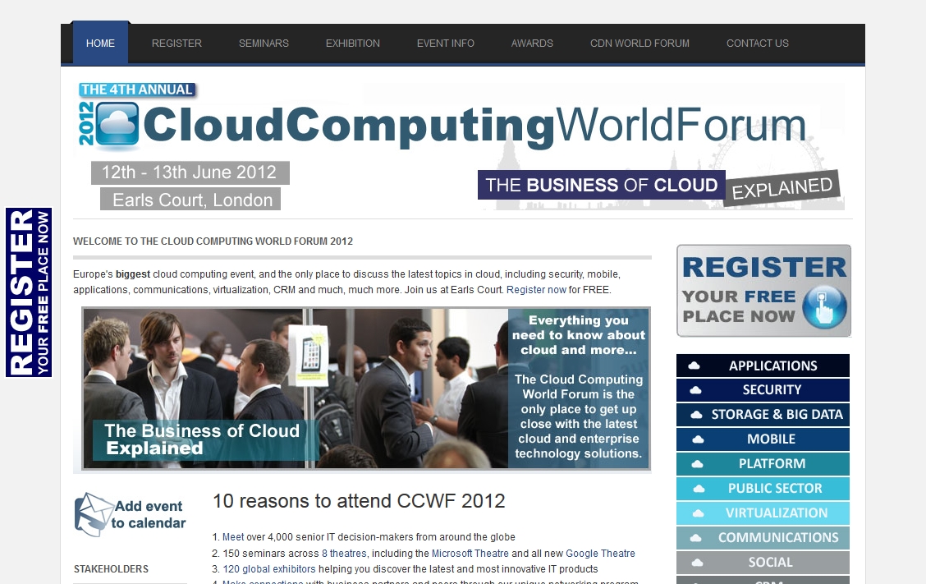Open the APPLICATIONS category button
926x584 pixels.
763,366
